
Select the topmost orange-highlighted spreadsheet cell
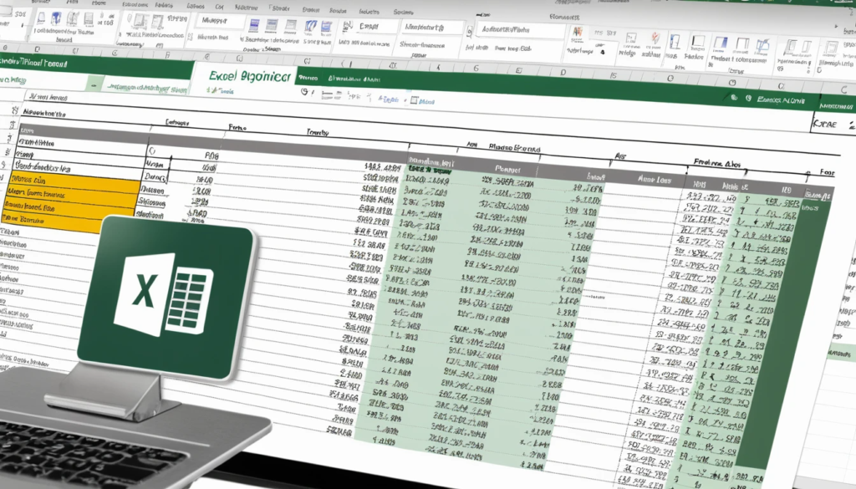pos(74,181)
